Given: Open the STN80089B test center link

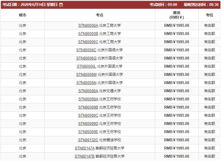Looking at the screenshot, I should (x=88, y=107).
